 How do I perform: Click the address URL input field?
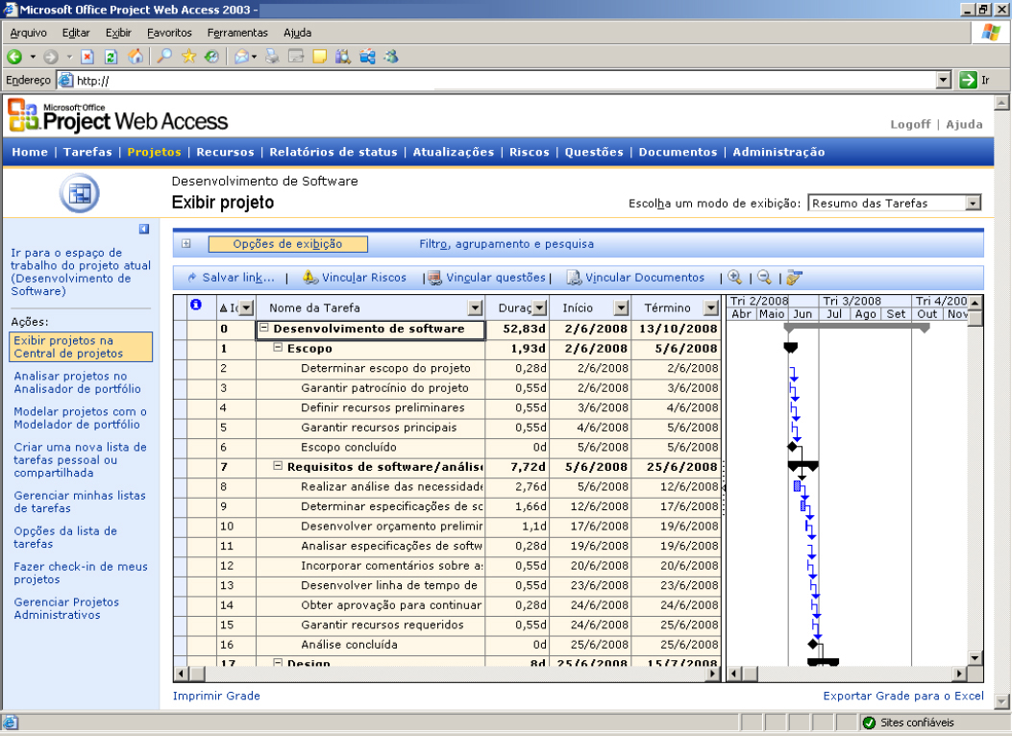pos(497,80)
